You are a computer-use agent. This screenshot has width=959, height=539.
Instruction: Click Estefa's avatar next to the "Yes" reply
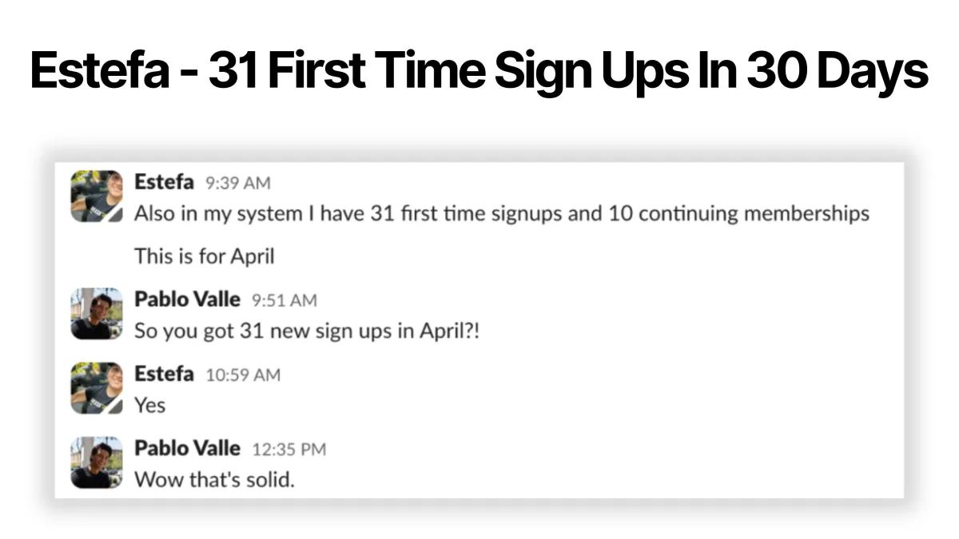(x=96, y=388)
